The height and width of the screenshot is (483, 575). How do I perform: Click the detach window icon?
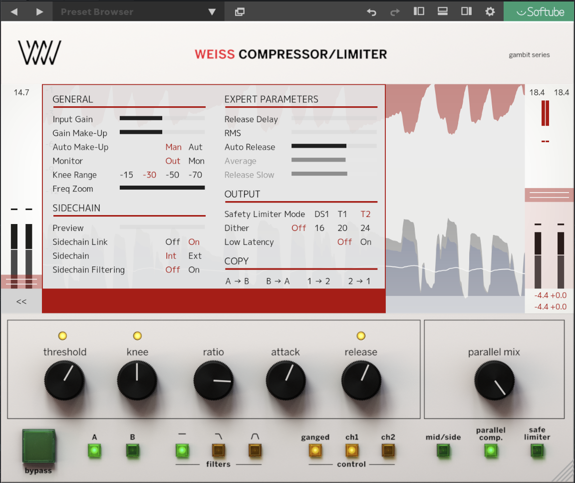240,11
